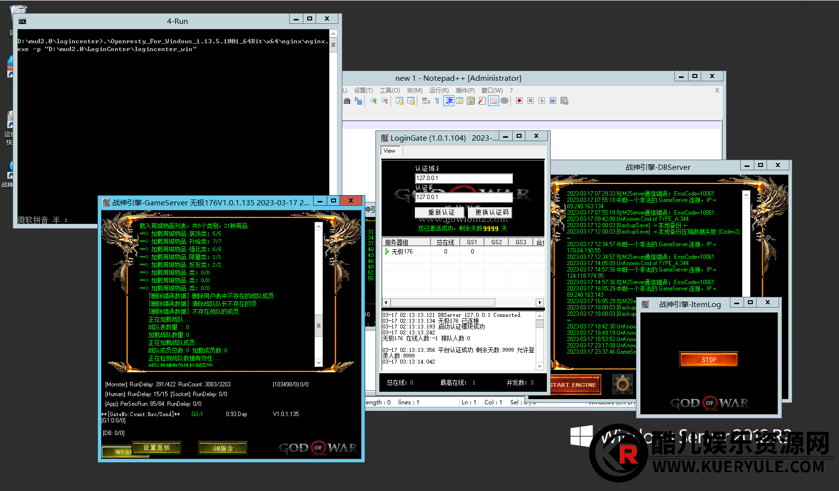Toggle the Show All Characters pilcrow icon
Viewport: 839px width, 491px height.
coord(437,101)
